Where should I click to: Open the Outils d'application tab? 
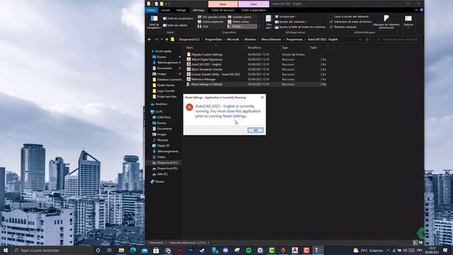point(253,10)
